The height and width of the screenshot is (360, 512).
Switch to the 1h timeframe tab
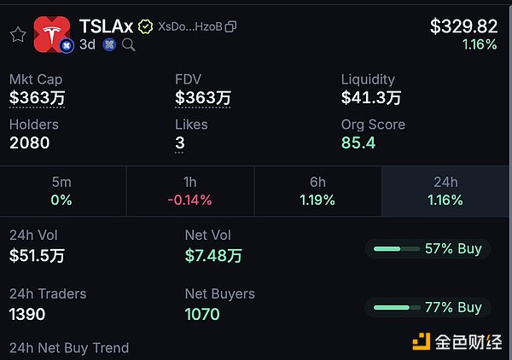click(189, 191)
